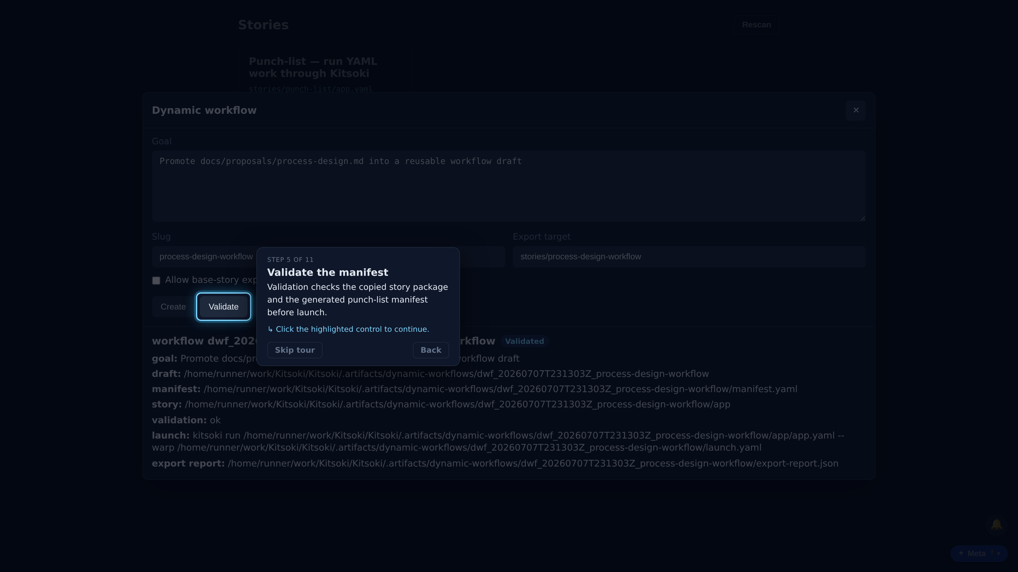The height and width of the screenshot is (572, 1018).
Task: Go back to the previous tour step
Action: [431, 350]
